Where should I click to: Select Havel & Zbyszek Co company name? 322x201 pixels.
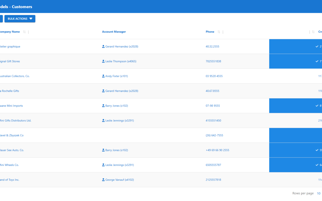pos(12,135)
